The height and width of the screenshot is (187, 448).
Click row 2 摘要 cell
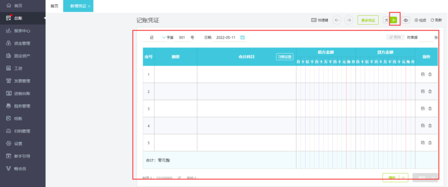pyautogui.click(x=176, y=92)
